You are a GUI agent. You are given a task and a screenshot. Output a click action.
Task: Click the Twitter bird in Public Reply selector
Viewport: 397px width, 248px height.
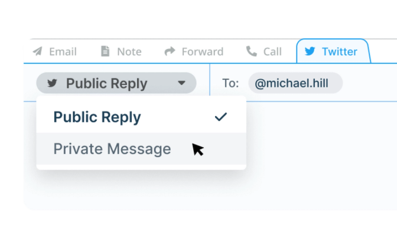click(x=52, y=83)
